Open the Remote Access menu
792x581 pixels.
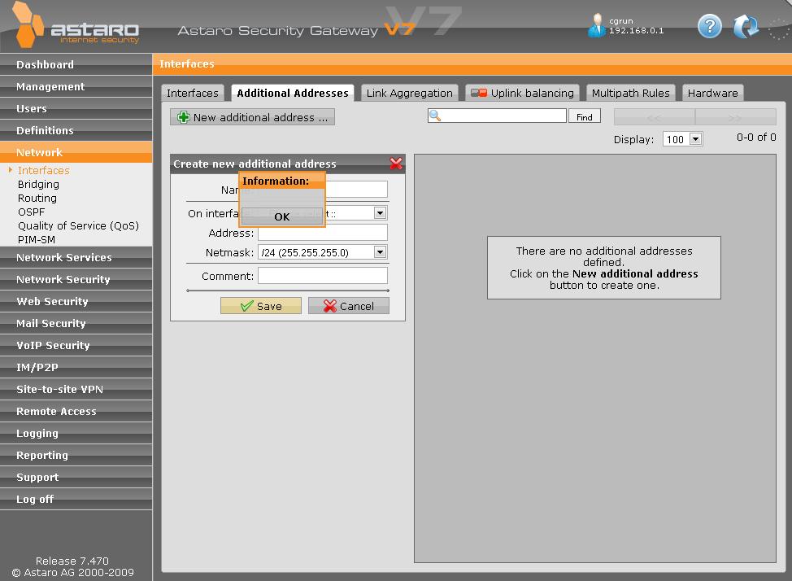tap(76, 411)
